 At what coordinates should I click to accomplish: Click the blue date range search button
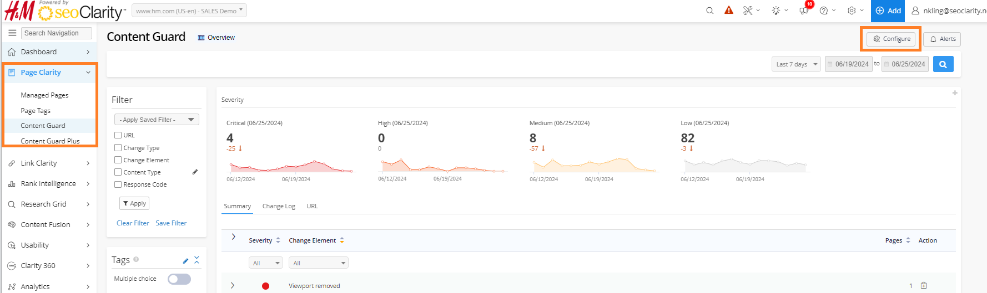coord(943,64)
